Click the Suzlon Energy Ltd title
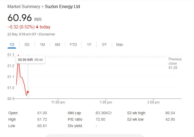Image resolution: width=194 pixels, height=137 pixels. 62,7
